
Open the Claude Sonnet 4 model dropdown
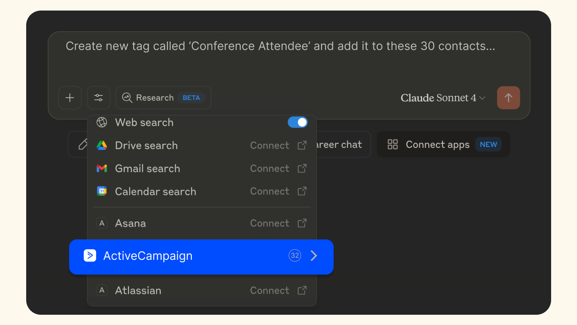[443, 98]
